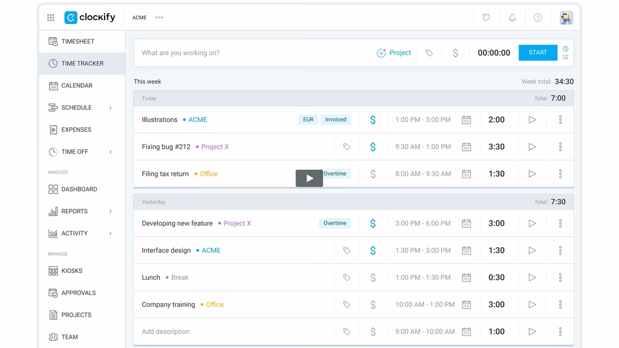The width and height of the screenshot is (619, 348).
Task: Open calendar picker for Lunch entry
Action: (466, 277)
